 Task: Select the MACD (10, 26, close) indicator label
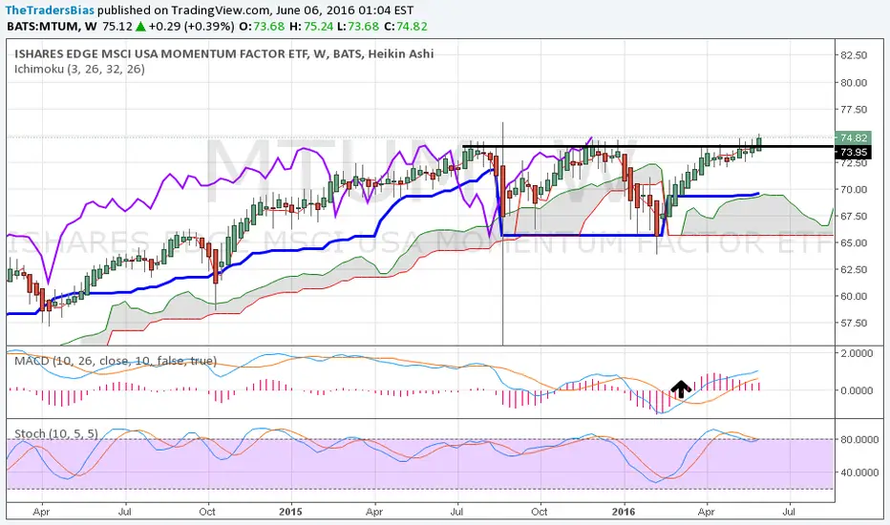116,361
